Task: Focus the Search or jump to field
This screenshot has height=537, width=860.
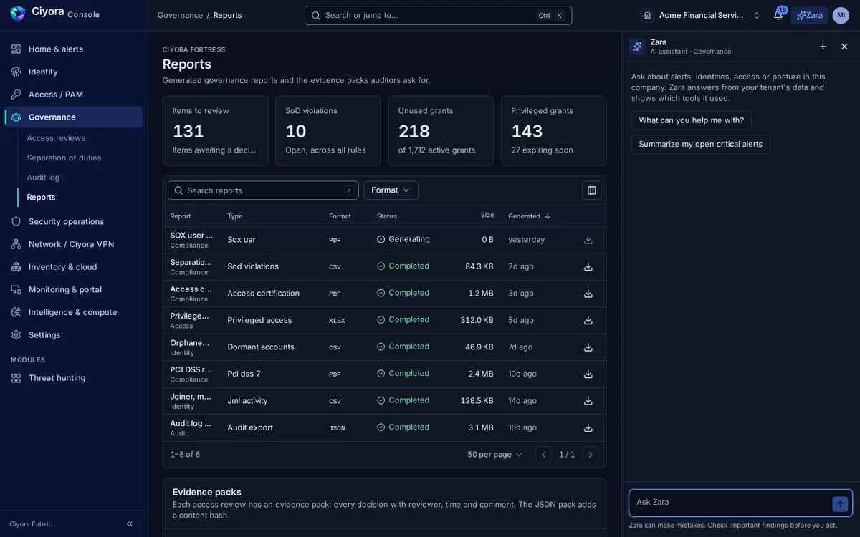Action: (x=438, y=15)
